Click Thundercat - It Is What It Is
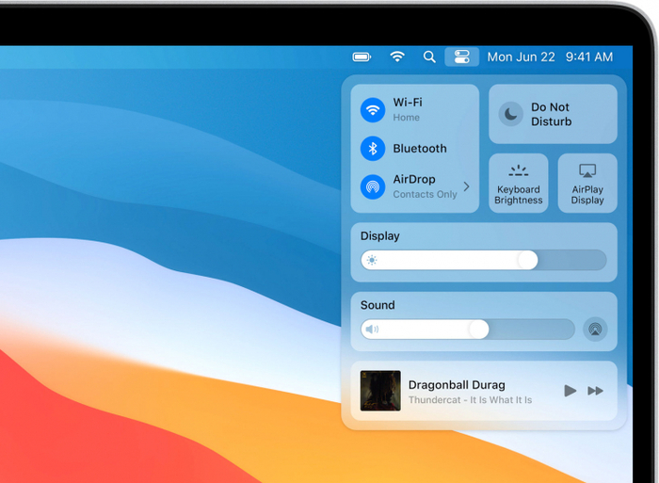This screenshot has width=659, height=483. tap(471, 400)
